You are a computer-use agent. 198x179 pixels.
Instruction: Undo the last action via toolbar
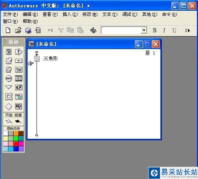[x=51, y=31]
